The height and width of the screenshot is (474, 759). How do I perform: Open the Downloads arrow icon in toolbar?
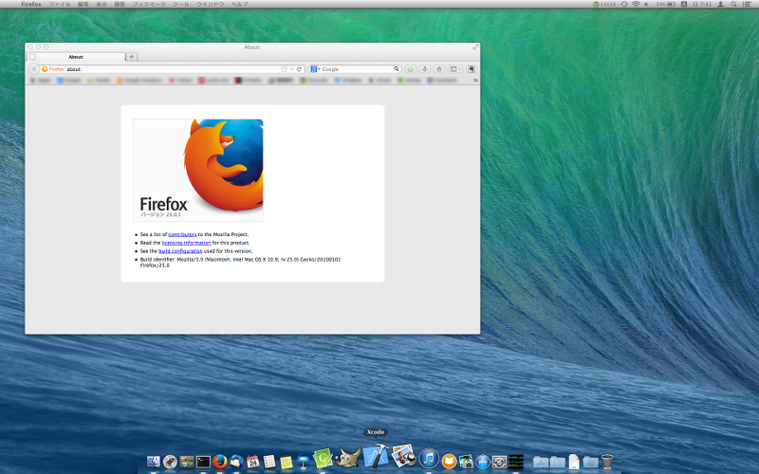[x=425, y=69]
